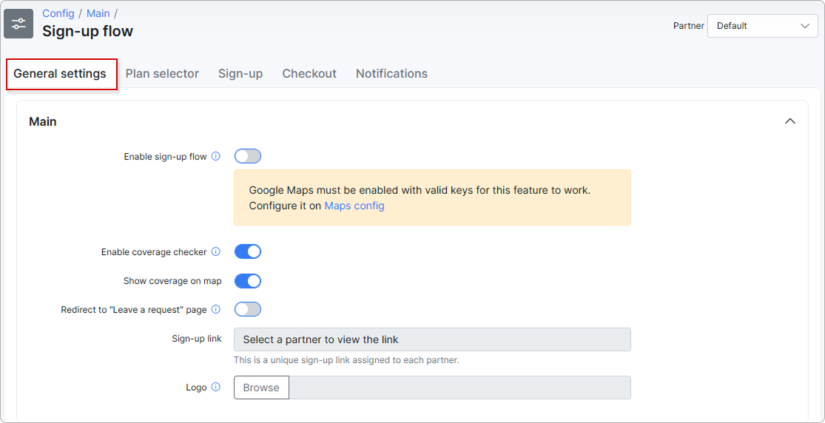The image size is (825, 423).
Task: Click the Sign-up link label
Action: point(197,338)
